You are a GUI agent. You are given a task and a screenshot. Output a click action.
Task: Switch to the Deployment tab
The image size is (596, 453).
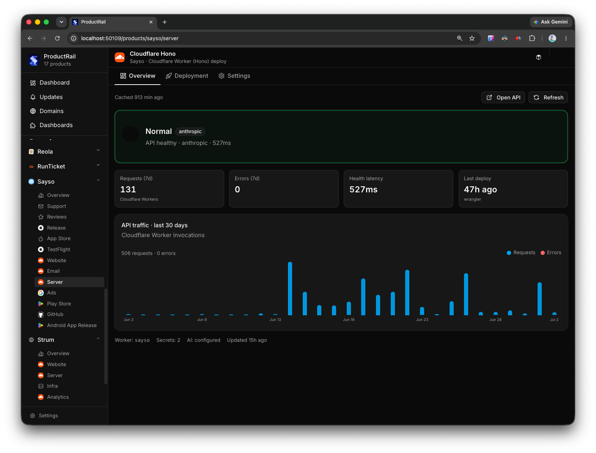click(187, 76)
